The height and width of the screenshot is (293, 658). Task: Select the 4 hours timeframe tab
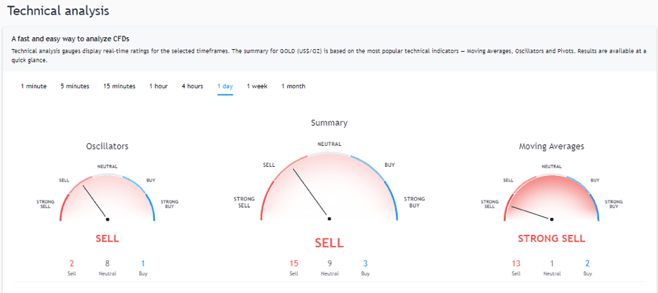(x=192, y=86)
